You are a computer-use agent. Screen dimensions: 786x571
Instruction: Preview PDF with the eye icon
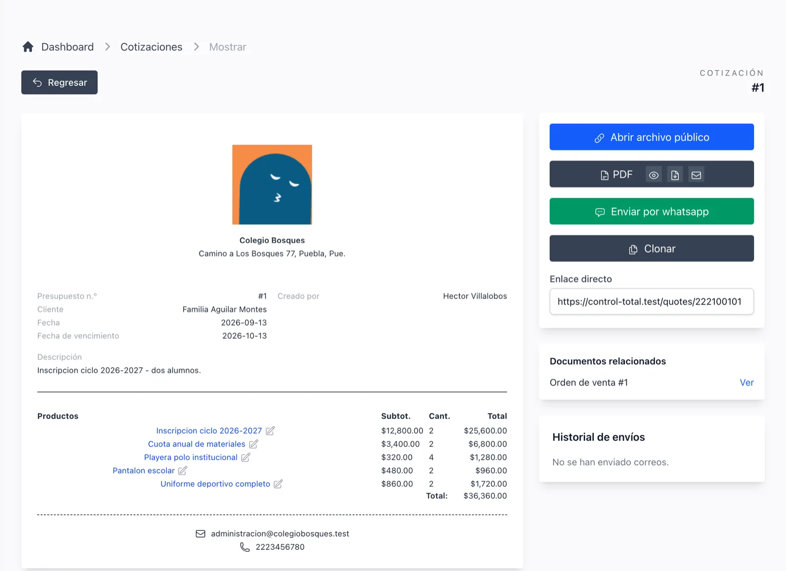click(653, 175)
